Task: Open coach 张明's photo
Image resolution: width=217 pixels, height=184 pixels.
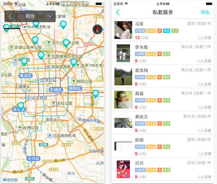Action: coord(123,146)
